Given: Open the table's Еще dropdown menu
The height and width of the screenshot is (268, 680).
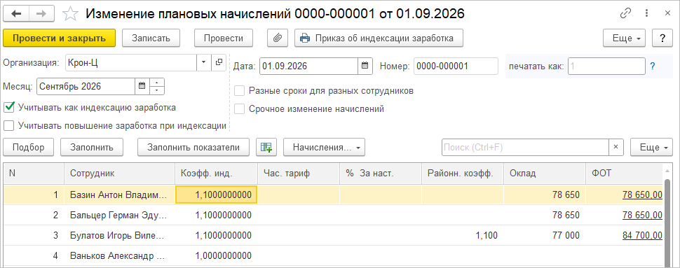Looking at the screenshot, I should [x=652, y=147].
